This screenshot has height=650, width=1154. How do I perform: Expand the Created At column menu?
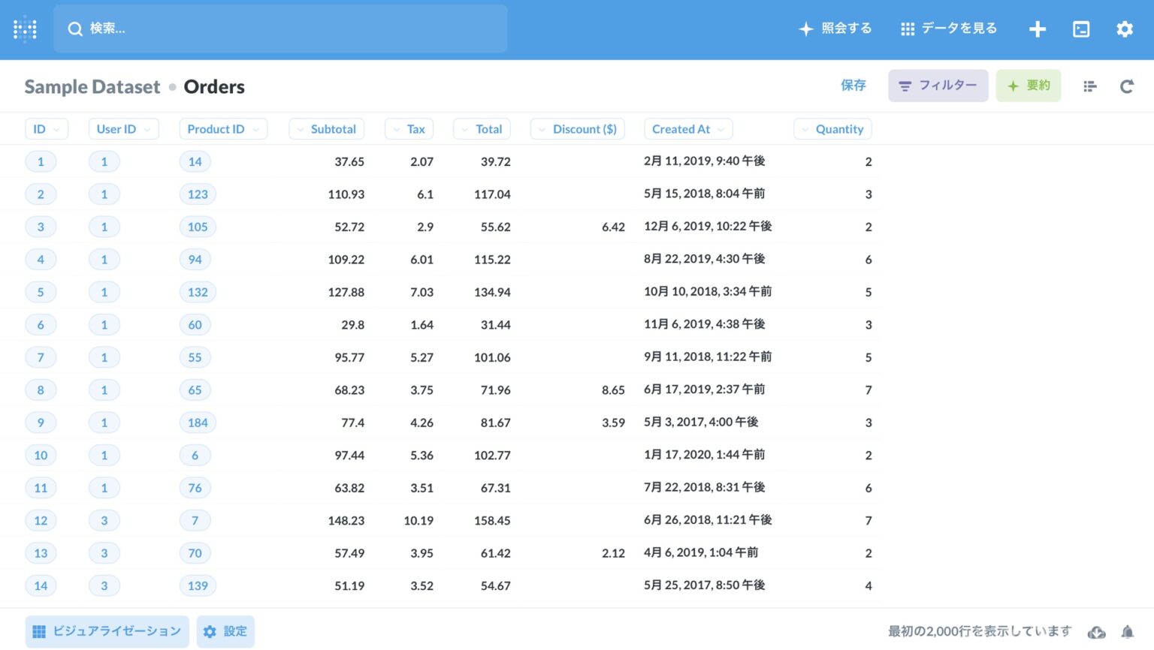687,128
